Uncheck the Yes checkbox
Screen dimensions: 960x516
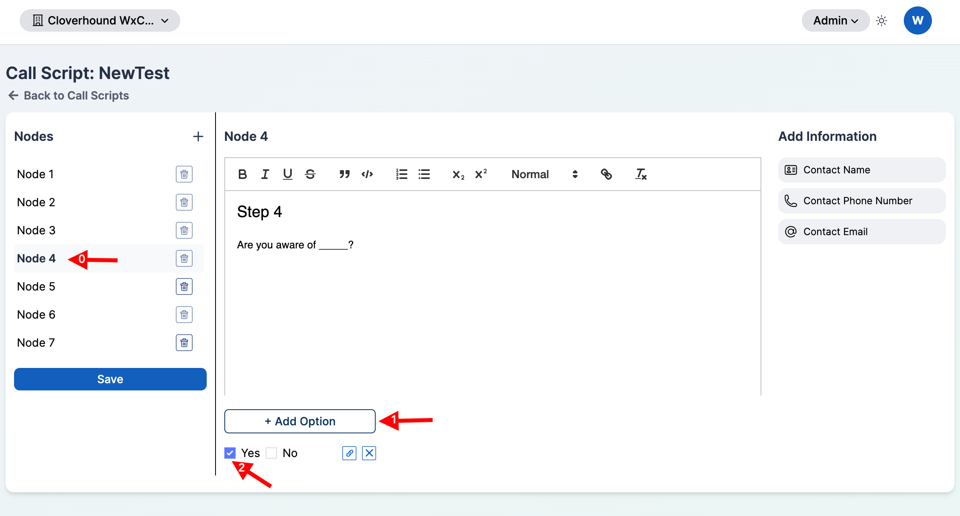click(230, 453)
